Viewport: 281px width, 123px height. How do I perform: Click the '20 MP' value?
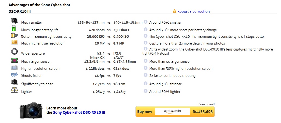pos(100,43)
